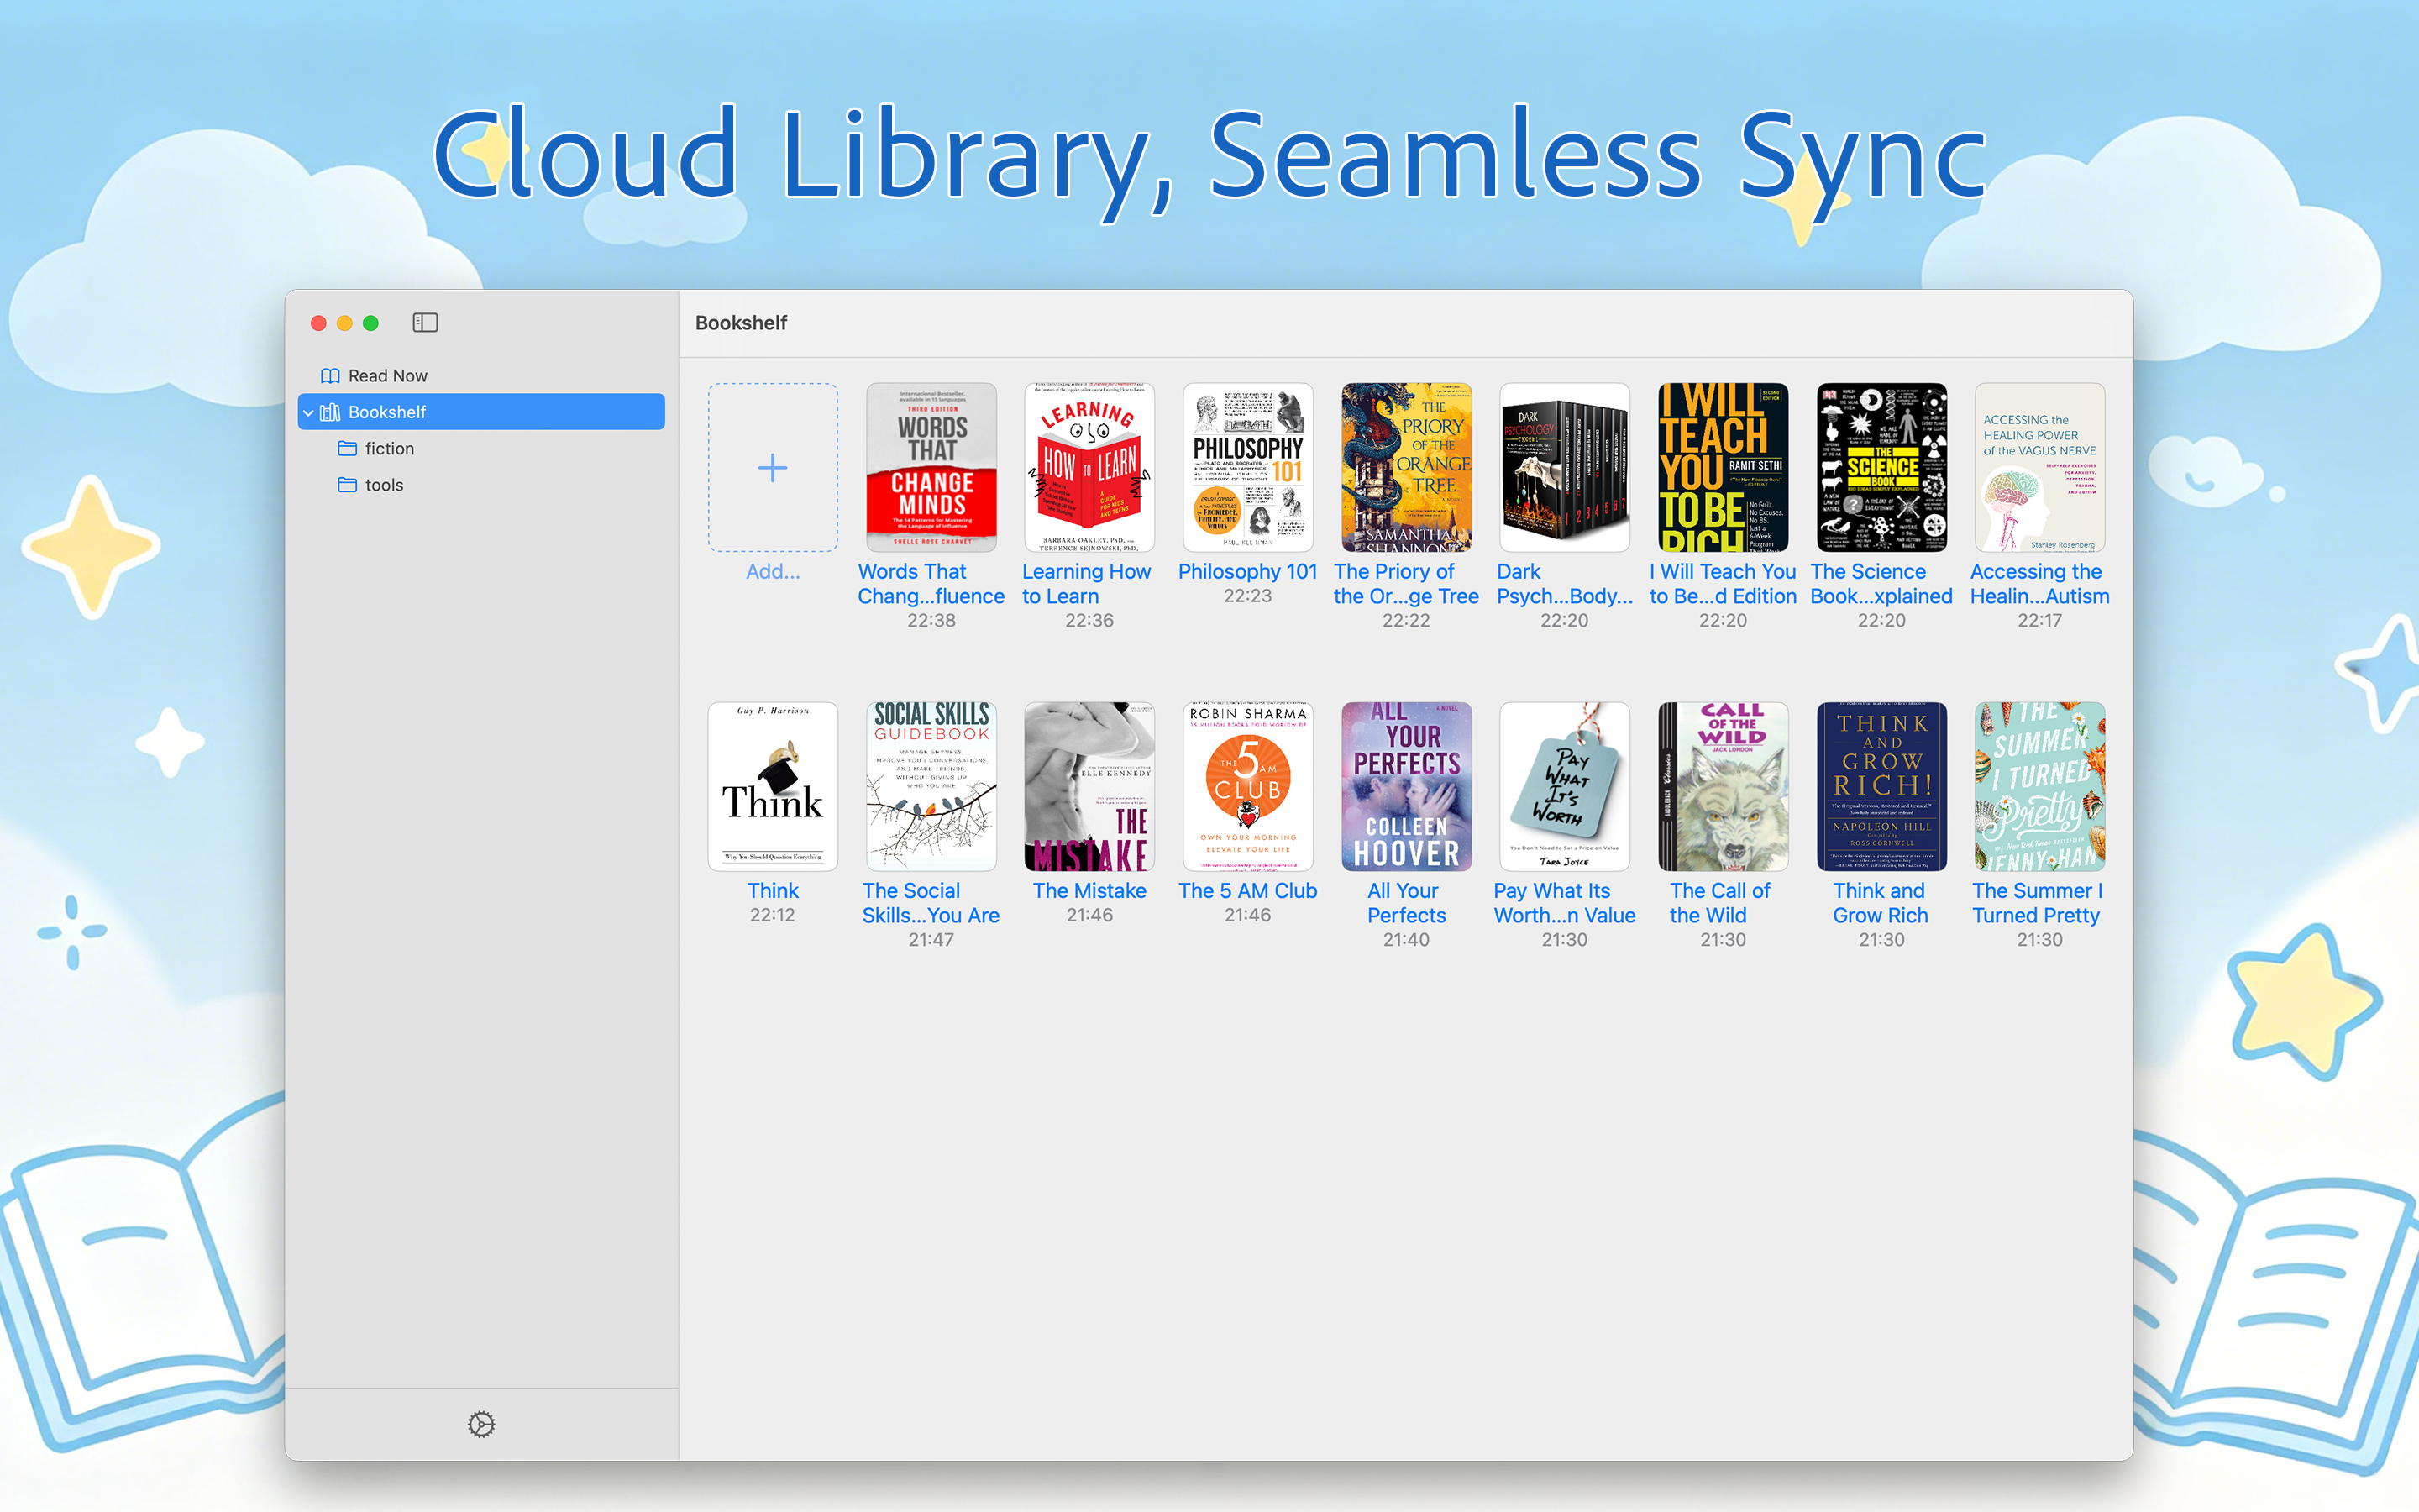Open Think book cover by Harrison

773,786
